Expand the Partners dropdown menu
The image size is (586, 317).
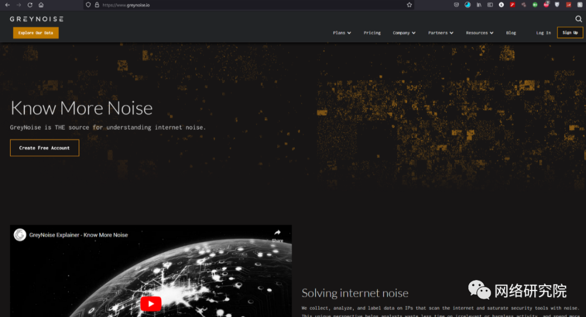441,33
